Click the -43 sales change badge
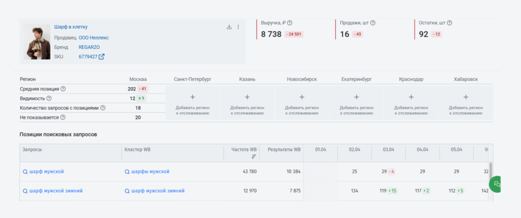 pyautogui.click(x=358, y=34)
